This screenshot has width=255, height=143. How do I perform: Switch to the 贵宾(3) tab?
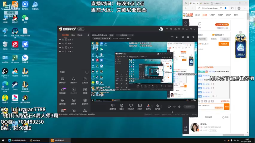point(214,39)
